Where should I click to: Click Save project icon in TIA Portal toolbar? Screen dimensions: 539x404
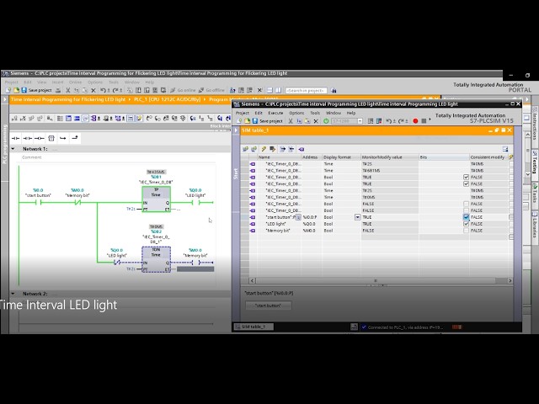click(x=24, y=90)
